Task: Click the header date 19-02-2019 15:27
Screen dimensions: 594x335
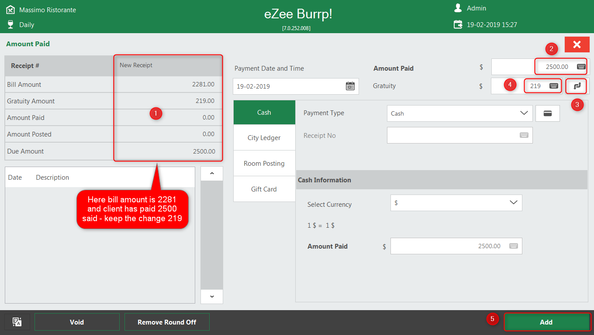Action: click(492, 25)
